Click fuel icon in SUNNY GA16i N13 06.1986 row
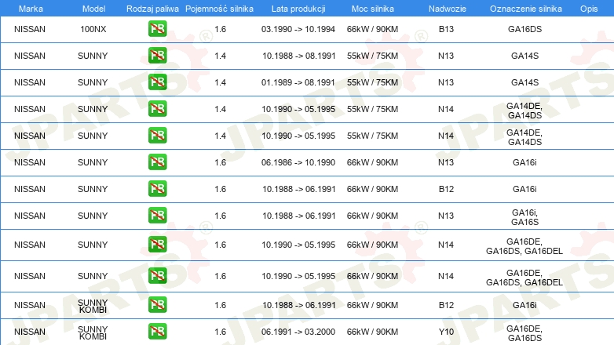The width and height of the screenshot is (614, 345). [157, 162]
